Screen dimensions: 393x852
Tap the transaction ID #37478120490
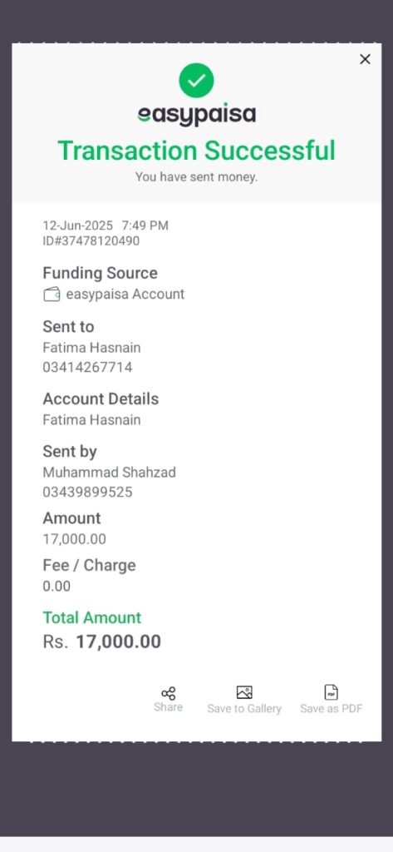(91, 240)
